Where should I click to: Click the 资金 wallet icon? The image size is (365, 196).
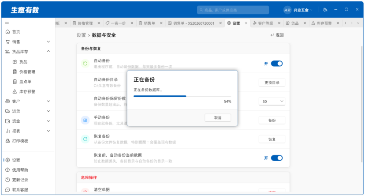(7, 121)
